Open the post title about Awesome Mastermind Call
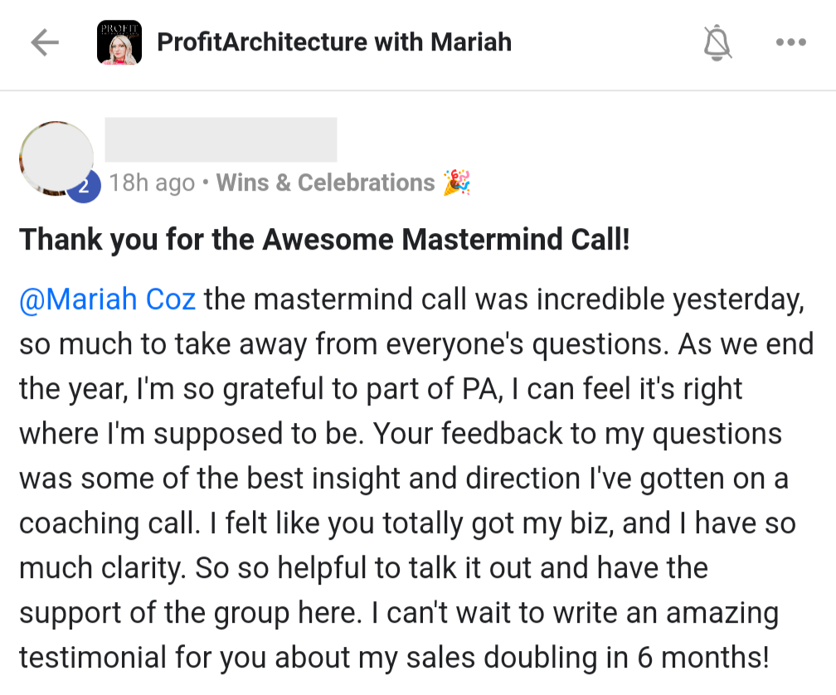836x695 pixels. click(x=324, y=239)
